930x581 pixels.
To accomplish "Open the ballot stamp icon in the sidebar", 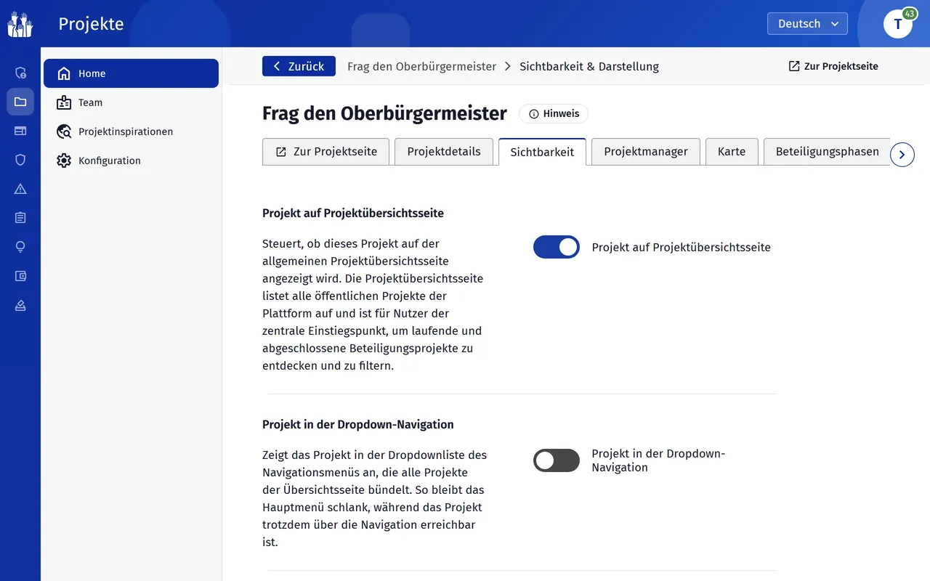I will [20, 305].
